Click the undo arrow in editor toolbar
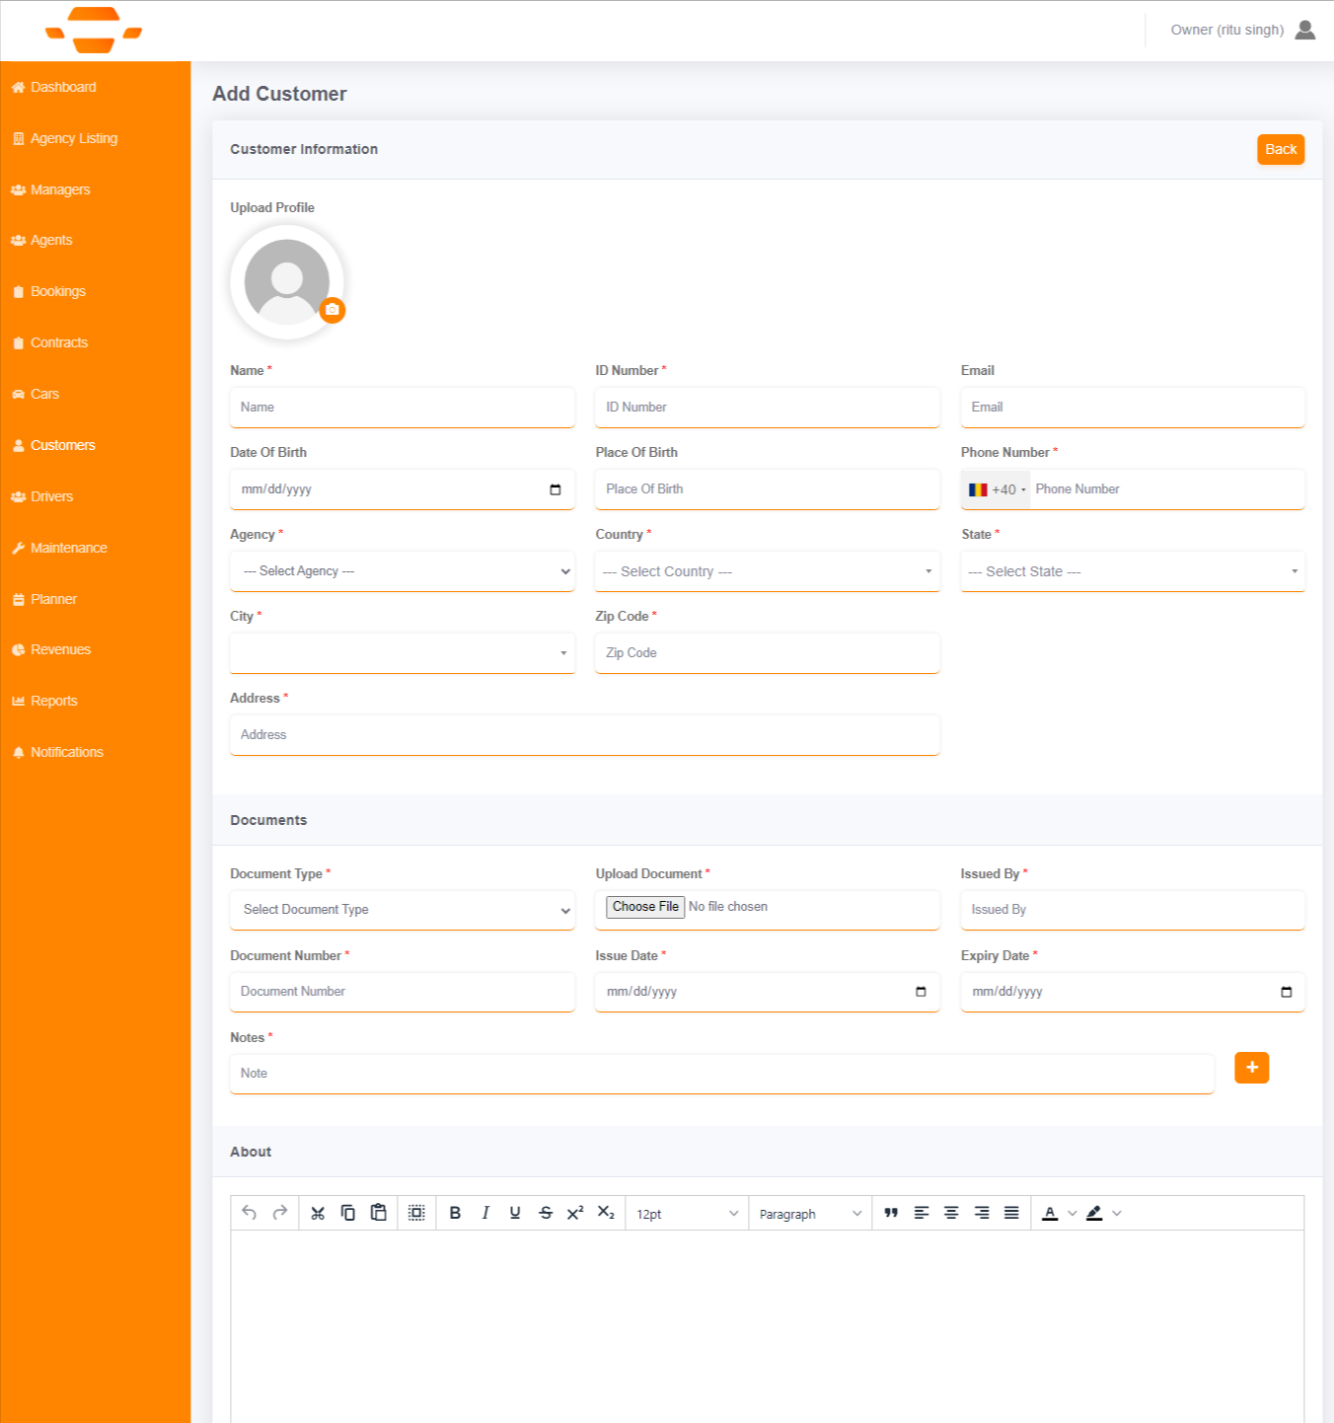This screenshot has height=1423, width=1334. pyautogui.click(x=250, y=1213)
